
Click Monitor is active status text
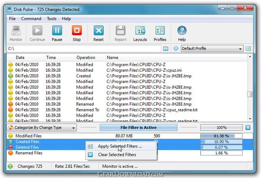[120, 166]
